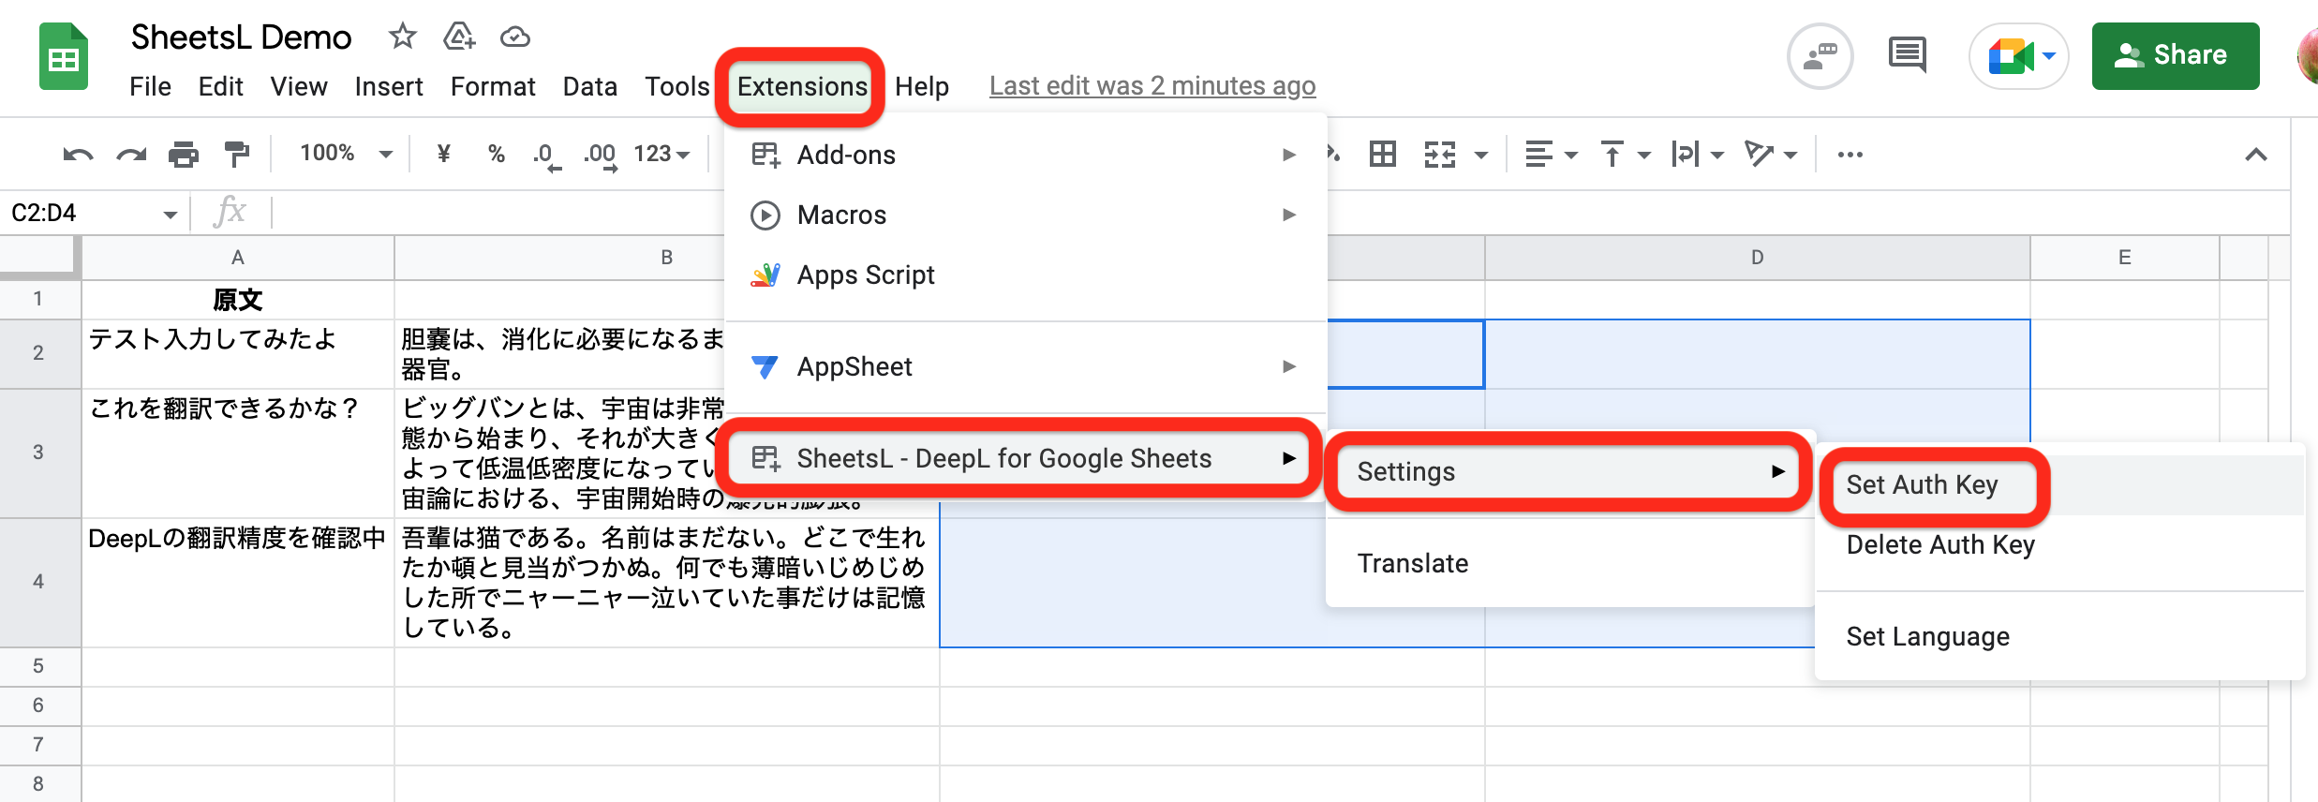This screenshot has width=2318, height=802.
Task: Open the Edit menu
Action: (x=220, y=86)
